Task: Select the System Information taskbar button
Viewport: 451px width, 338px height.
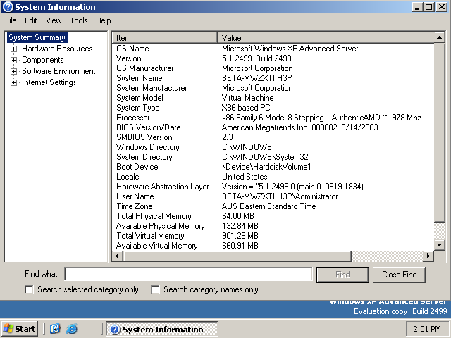Action: tap(161, 329)
